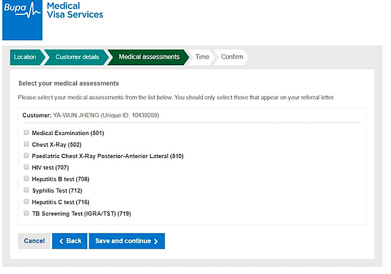391x274 pixels.
Task: Open the Confirm step
Action: [x=232, y=57]
